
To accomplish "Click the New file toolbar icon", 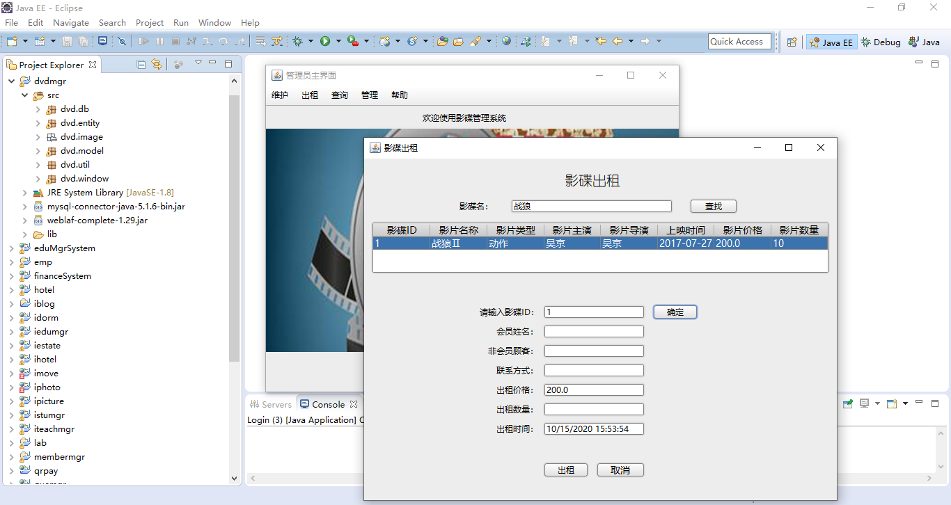I will (x=11, y=42).
